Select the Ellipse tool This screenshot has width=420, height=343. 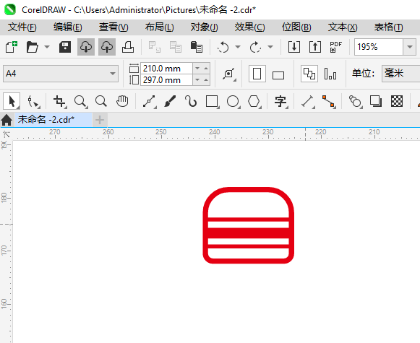click(x=233, y=102)
